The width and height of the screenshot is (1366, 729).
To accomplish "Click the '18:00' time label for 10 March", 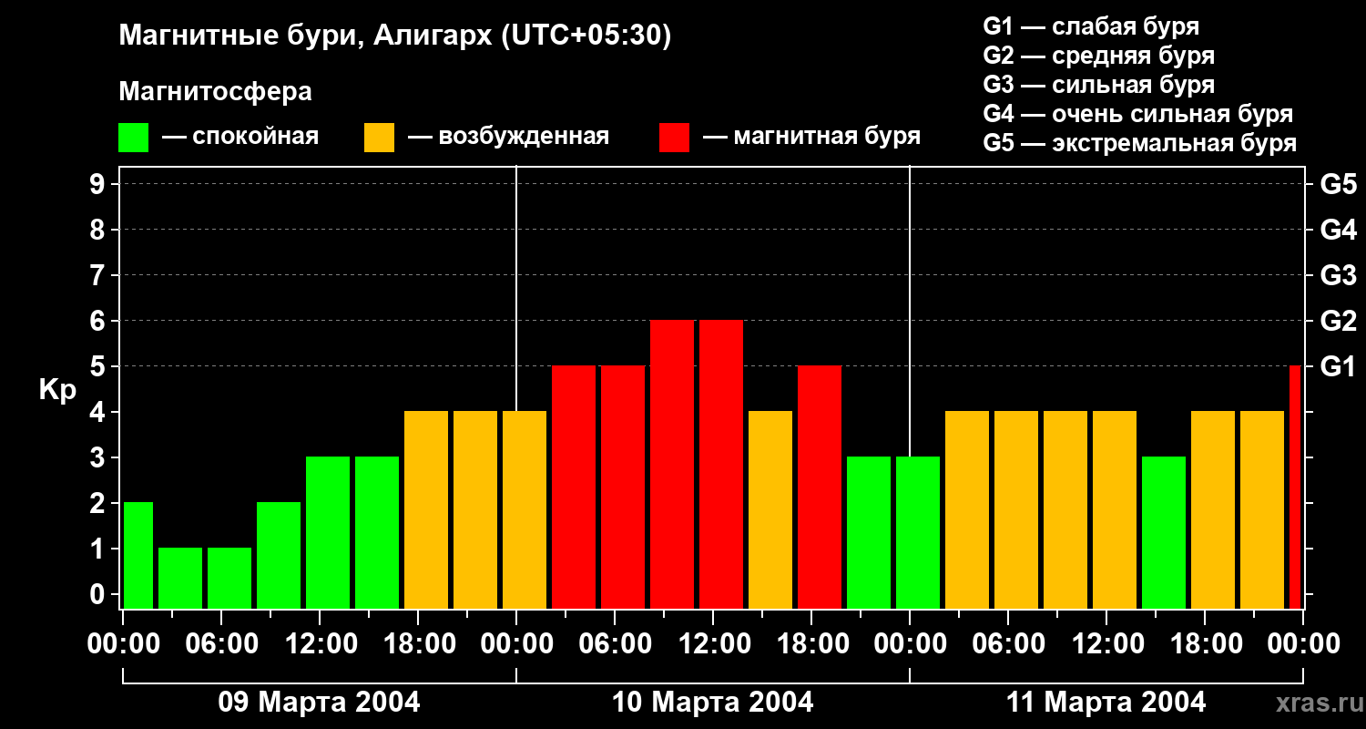I will pos(811,644).
